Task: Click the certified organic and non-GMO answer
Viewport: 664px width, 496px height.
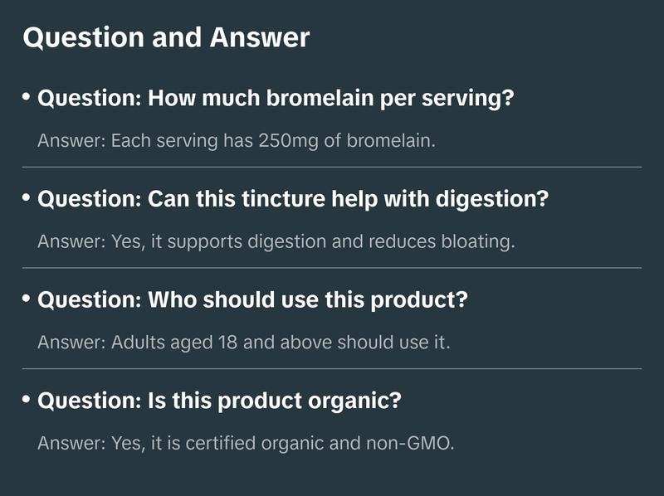Action: [246, 443]
